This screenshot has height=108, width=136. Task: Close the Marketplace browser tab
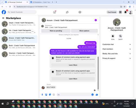click(x=52, y=2)
